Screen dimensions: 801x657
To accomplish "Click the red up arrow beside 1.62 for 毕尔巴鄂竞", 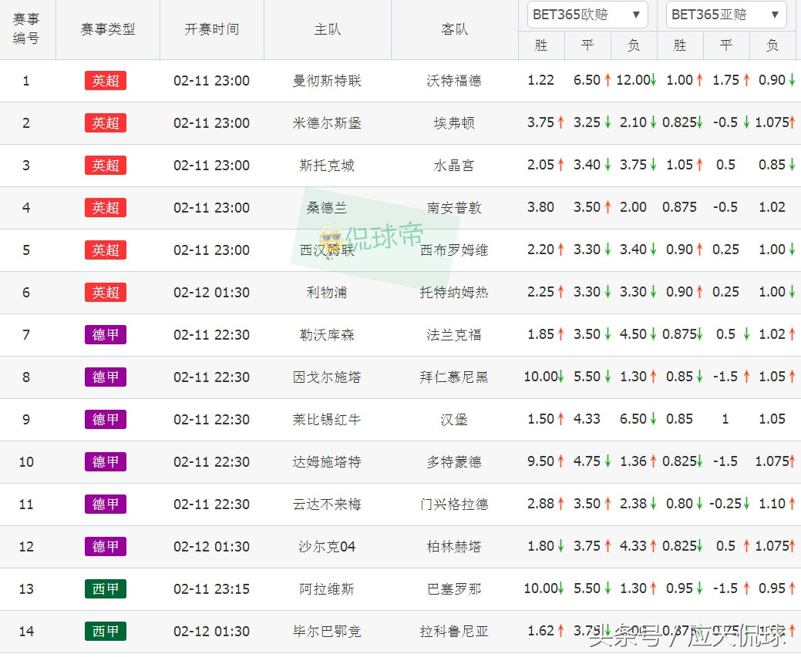I will click(x=560, y=631).
